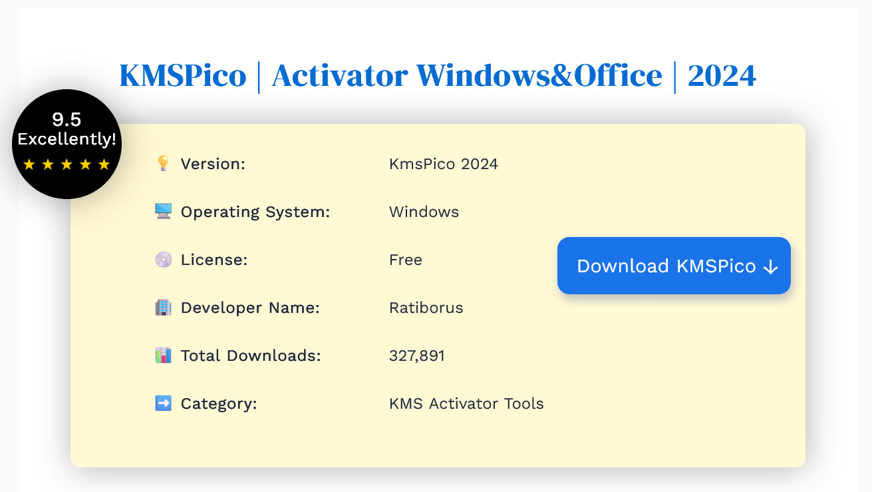Expand the Operating System entry for Windows
Image resolution: width=872 pixels, height=492 pixels.
(x=424, y=211)
